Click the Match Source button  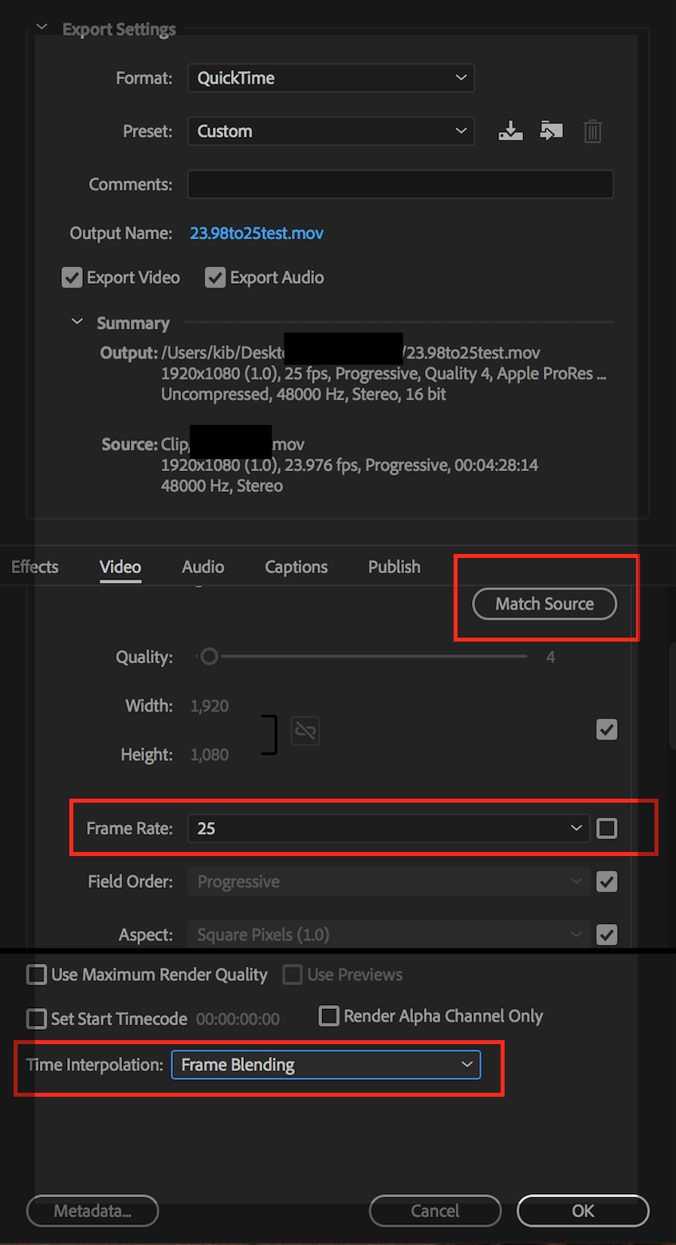tap(544, 603)
